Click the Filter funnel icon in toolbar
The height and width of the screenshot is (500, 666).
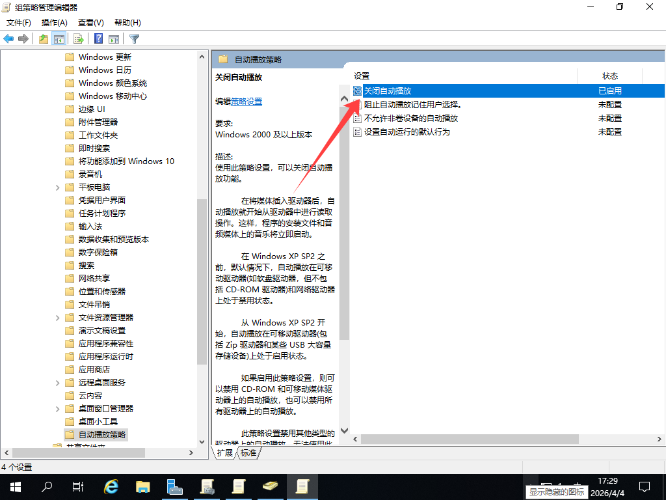(134, 39)
